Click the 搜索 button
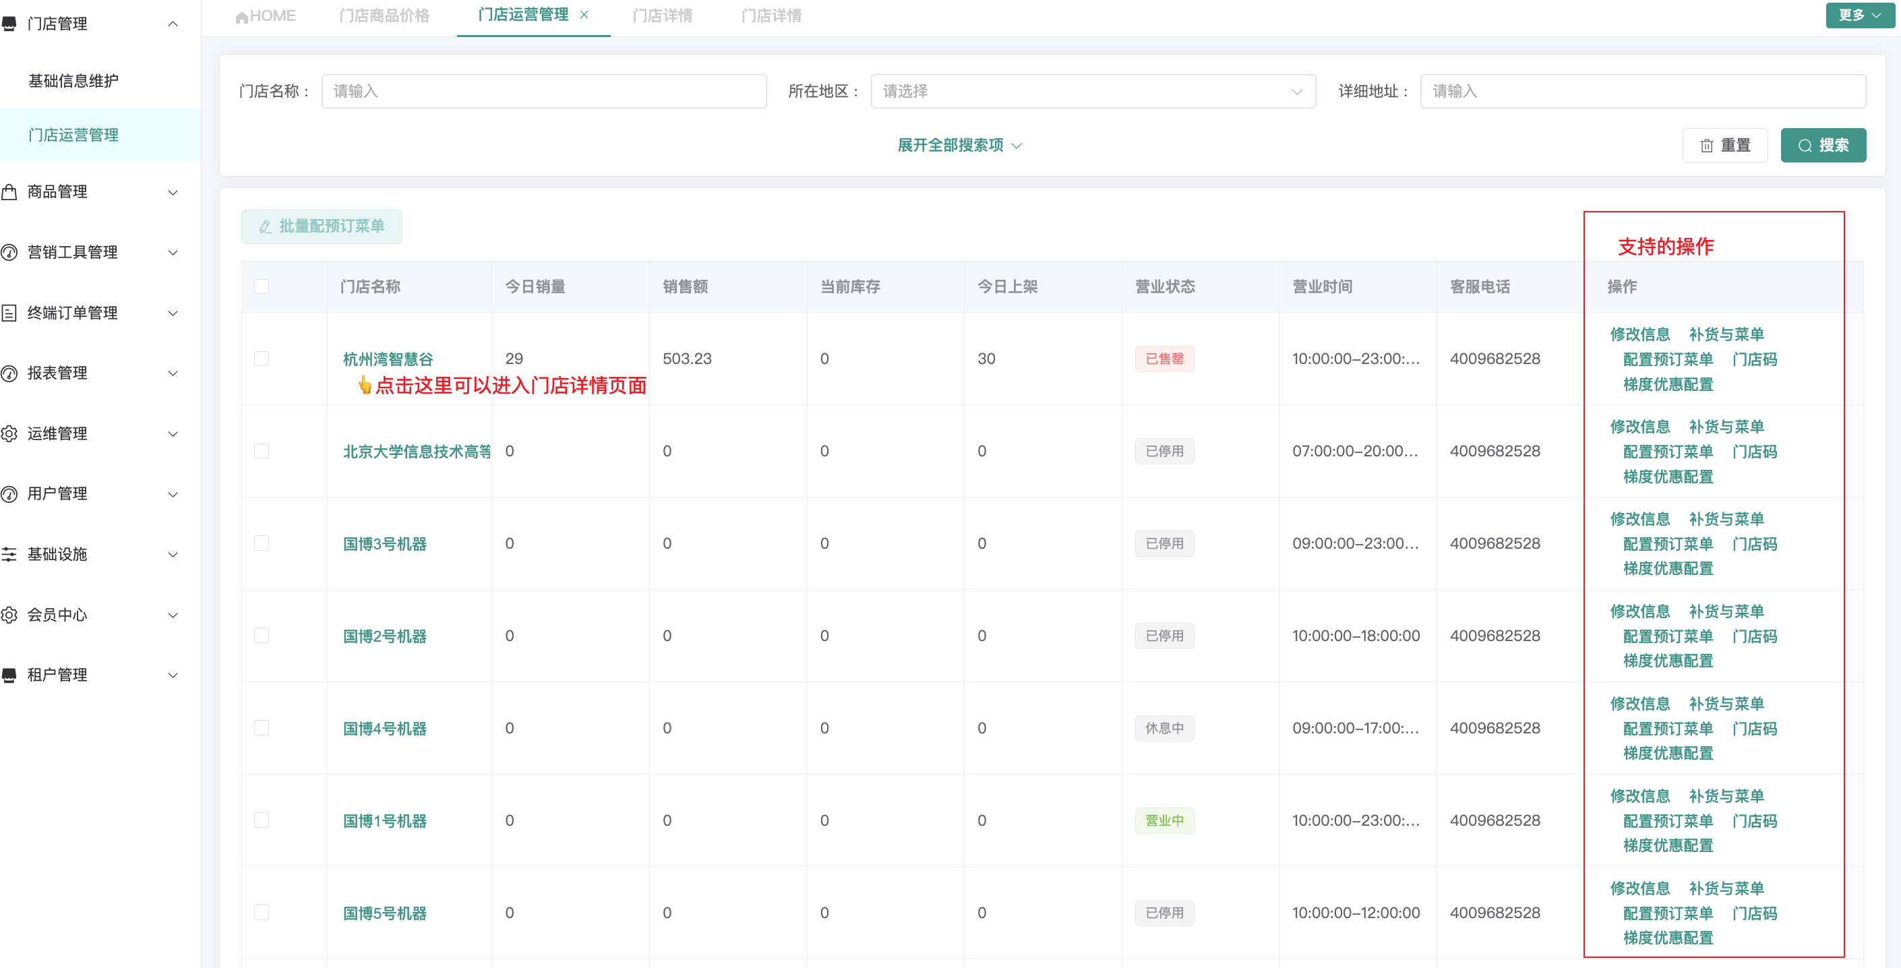This screenshot has width=1901, height=968. click(x=1823, y=146)
